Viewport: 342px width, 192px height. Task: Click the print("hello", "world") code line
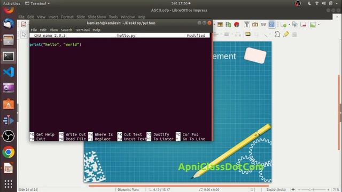(56, 44)
